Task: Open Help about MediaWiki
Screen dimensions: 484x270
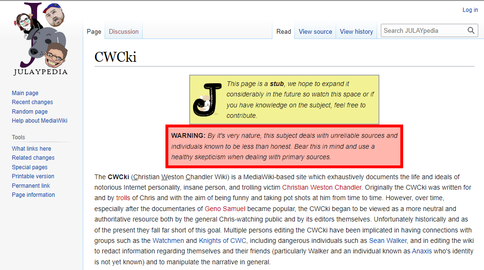Action: pos(39,121)
